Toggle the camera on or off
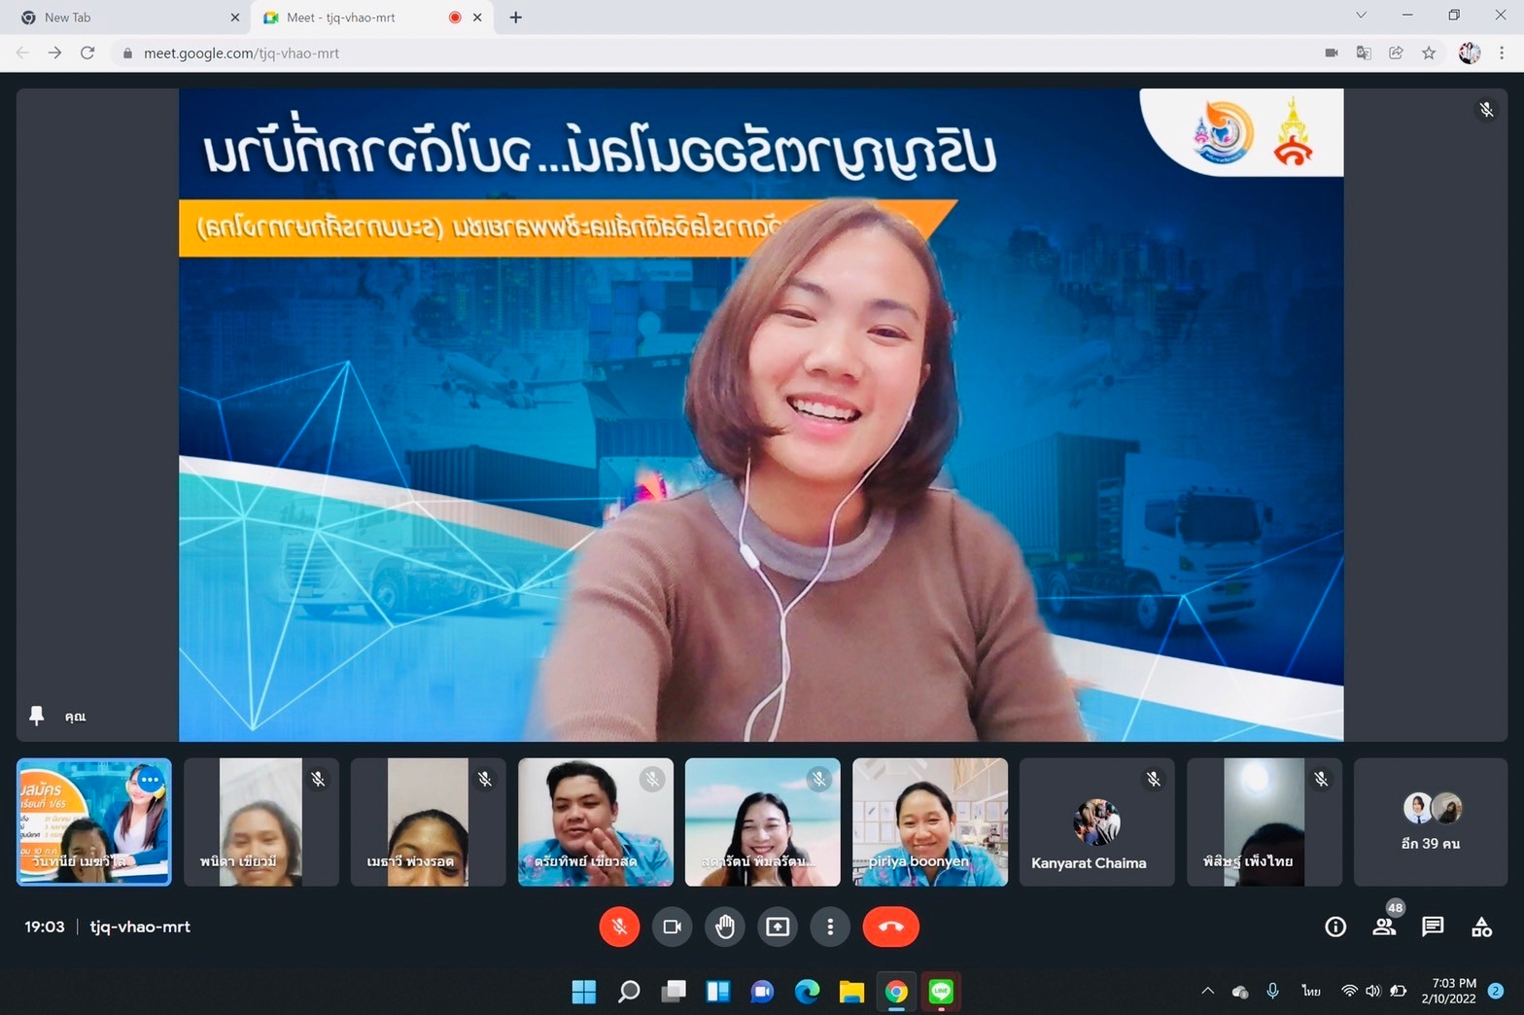This screenshot has height=1015, width=1524. (672, 927)
